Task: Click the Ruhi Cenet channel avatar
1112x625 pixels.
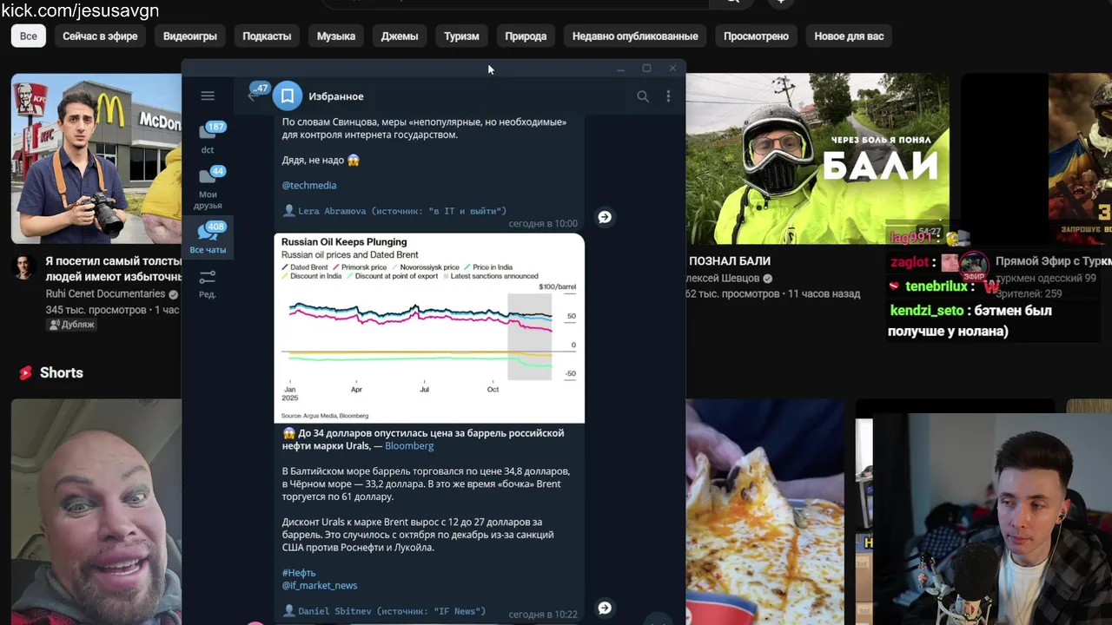Action: [23, 266]
